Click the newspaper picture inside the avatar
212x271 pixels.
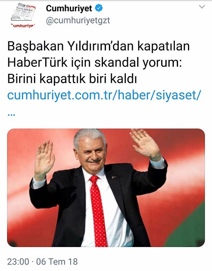(23, 12)
